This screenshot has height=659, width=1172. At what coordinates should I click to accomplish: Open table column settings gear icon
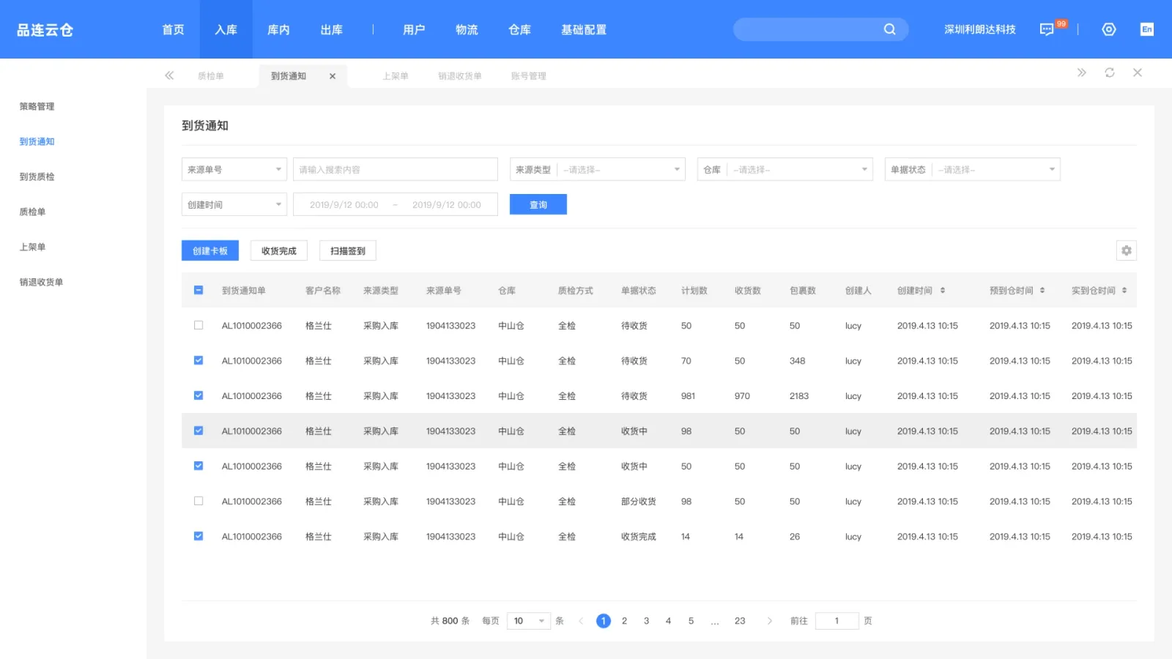[1127, 250]
